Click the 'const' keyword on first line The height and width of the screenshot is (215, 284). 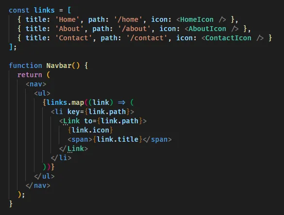(x=19, y=10)
